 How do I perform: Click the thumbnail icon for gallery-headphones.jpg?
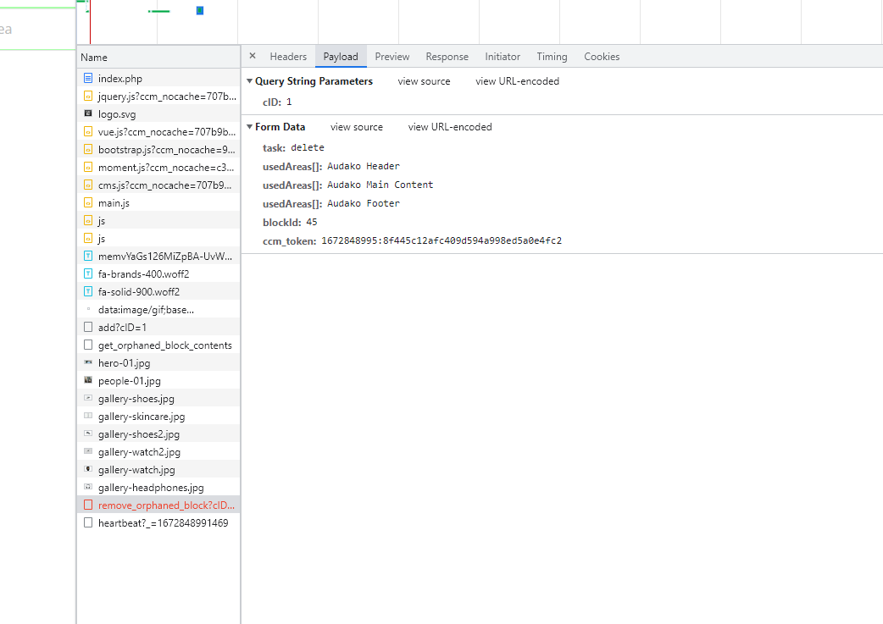[88, 487]
